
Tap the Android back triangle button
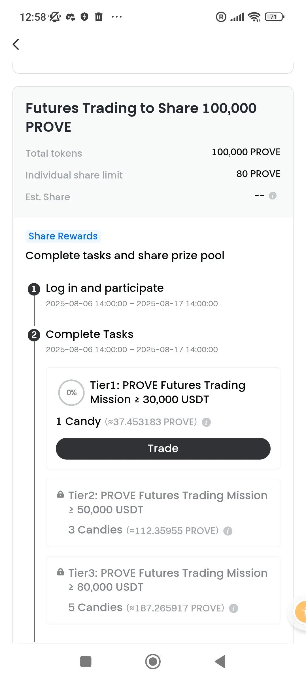(220, 662)
